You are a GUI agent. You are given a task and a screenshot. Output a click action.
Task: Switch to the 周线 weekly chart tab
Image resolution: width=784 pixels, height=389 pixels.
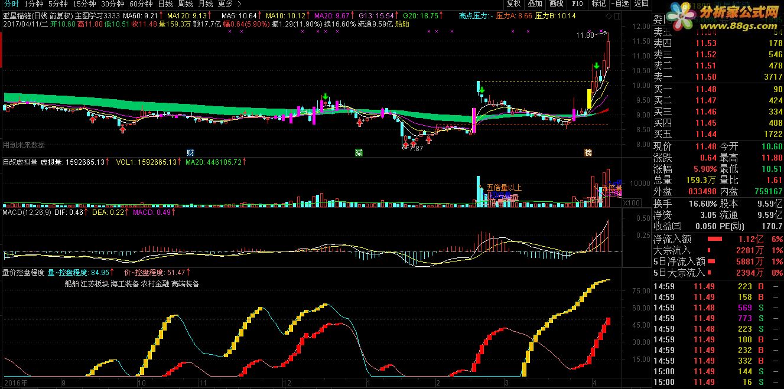point(185,4)
